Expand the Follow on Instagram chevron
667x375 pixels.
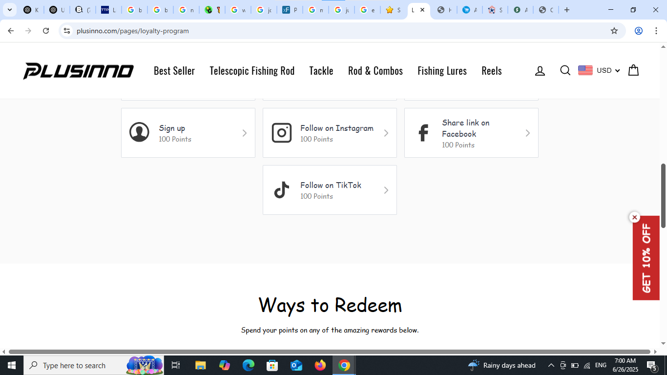coord(386,133)
